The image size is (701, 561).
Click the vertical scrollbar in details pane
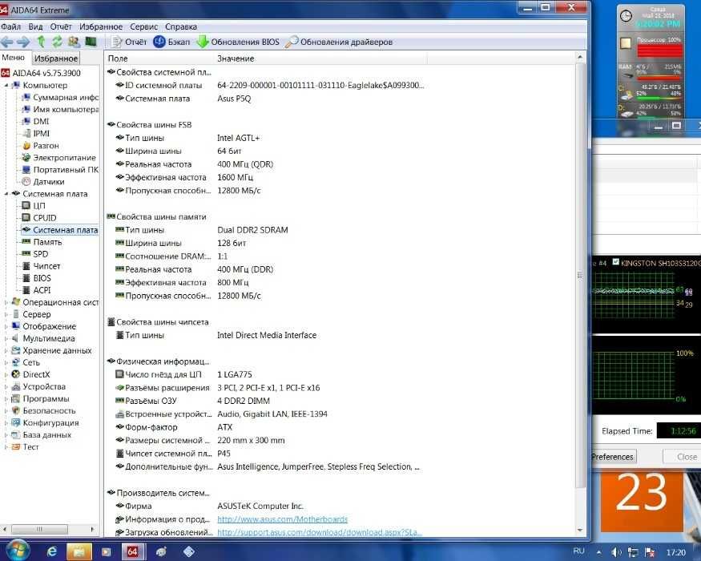[x=580, y=275]
